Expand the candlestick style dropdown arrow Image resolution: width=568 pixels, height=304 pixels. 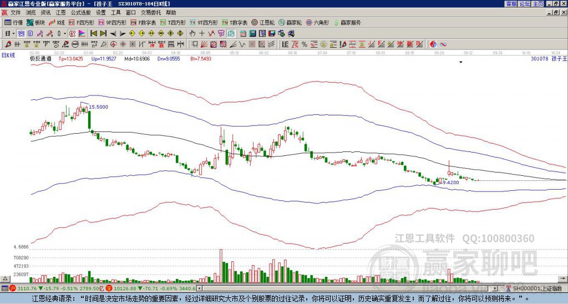[x=65, y=34]
